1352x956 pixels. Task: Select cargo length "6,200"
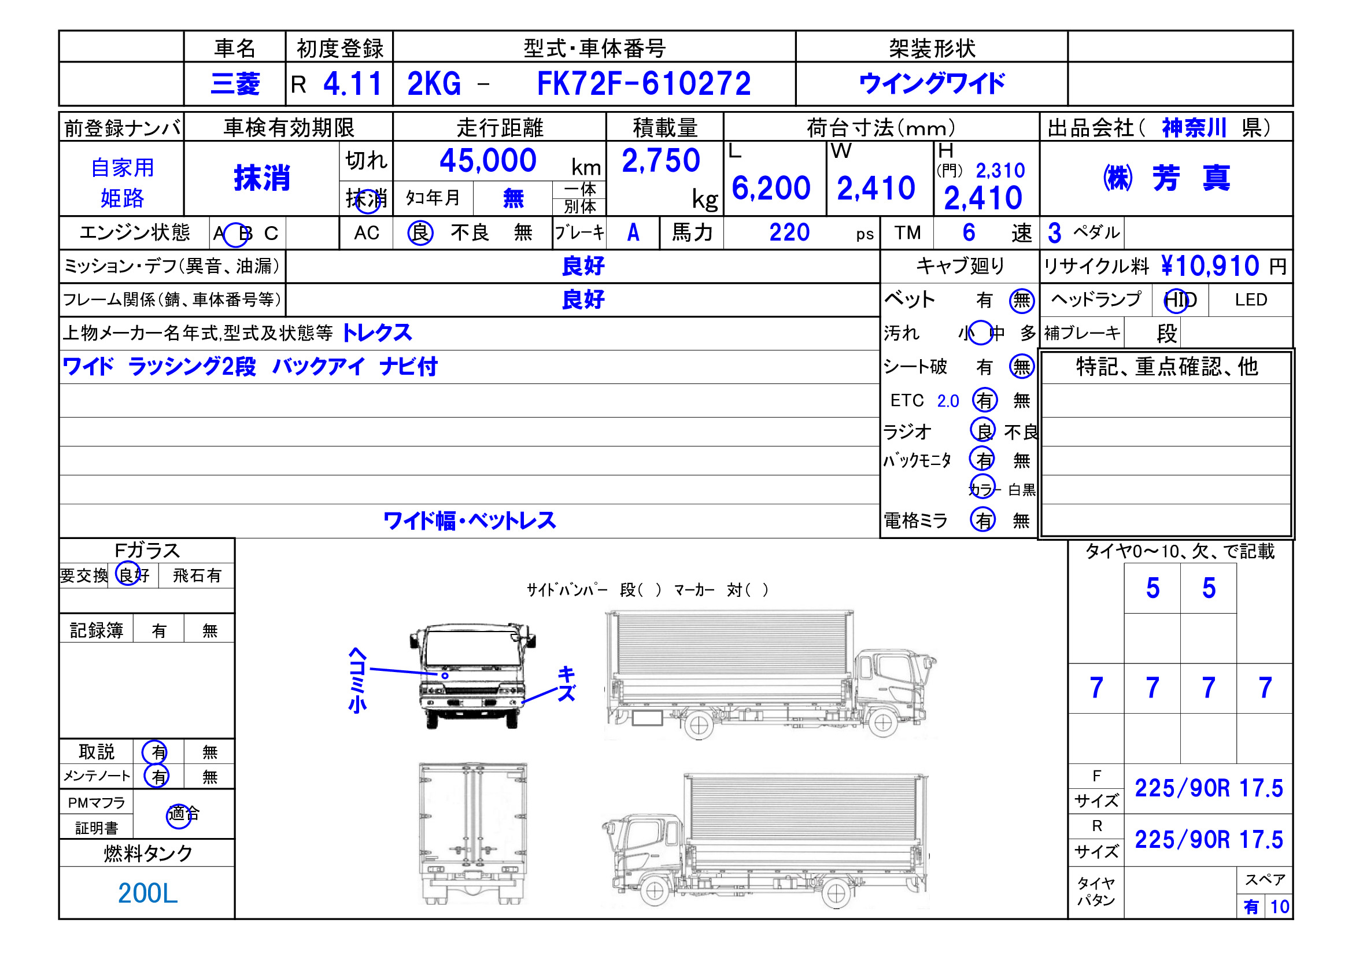(771, 189)
